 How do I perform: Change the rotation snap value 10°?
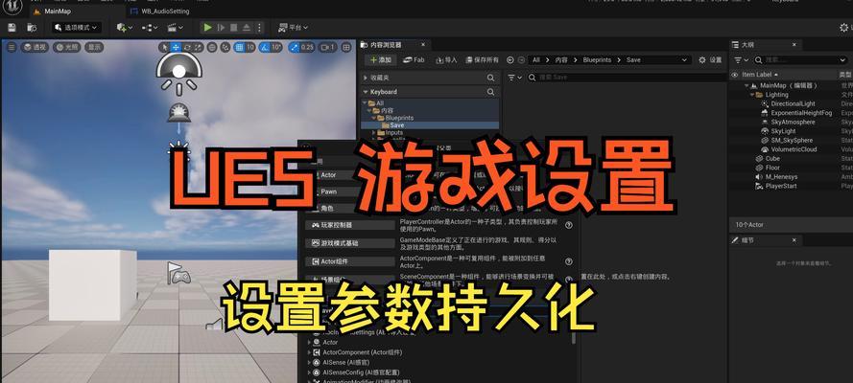click(x=276, y=47)
